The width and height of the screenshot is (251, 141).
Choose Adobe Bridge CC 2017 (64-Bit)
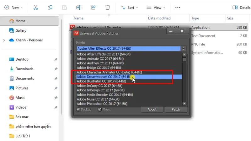(129, 68)
